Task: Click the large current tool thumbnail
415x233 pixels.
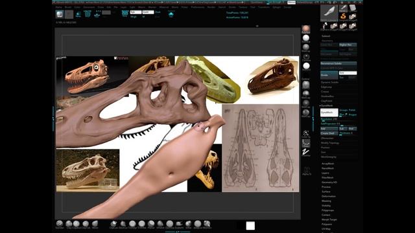Action: tap(329, 13)
